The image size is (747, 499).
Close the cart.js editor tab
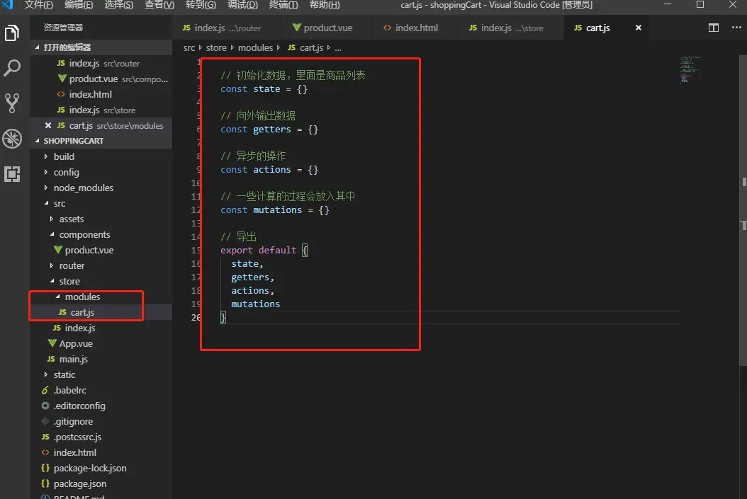point(639,28)
